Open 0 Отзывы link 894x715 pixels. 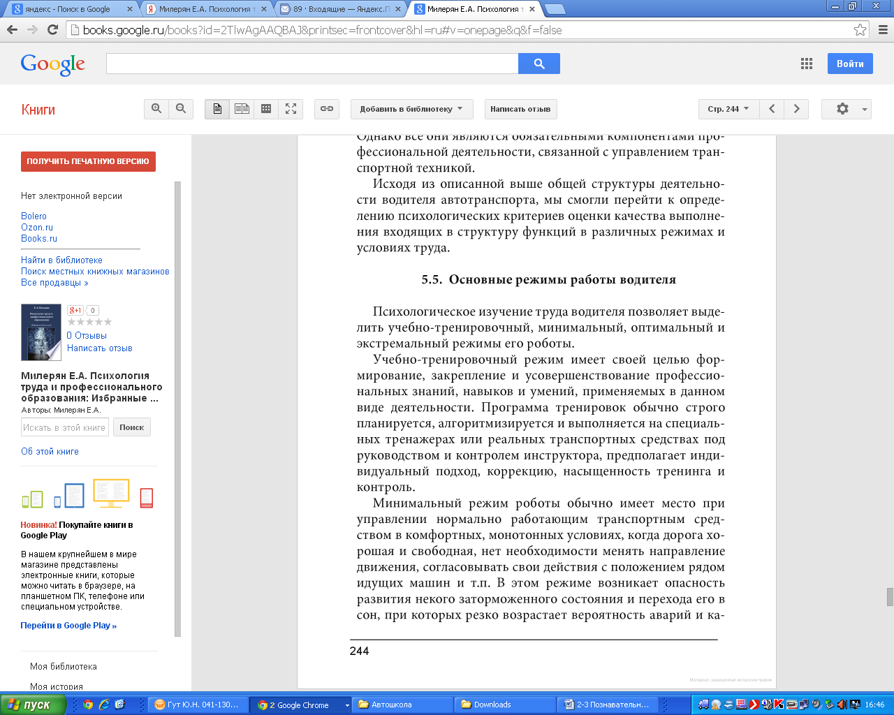[87, 335]
